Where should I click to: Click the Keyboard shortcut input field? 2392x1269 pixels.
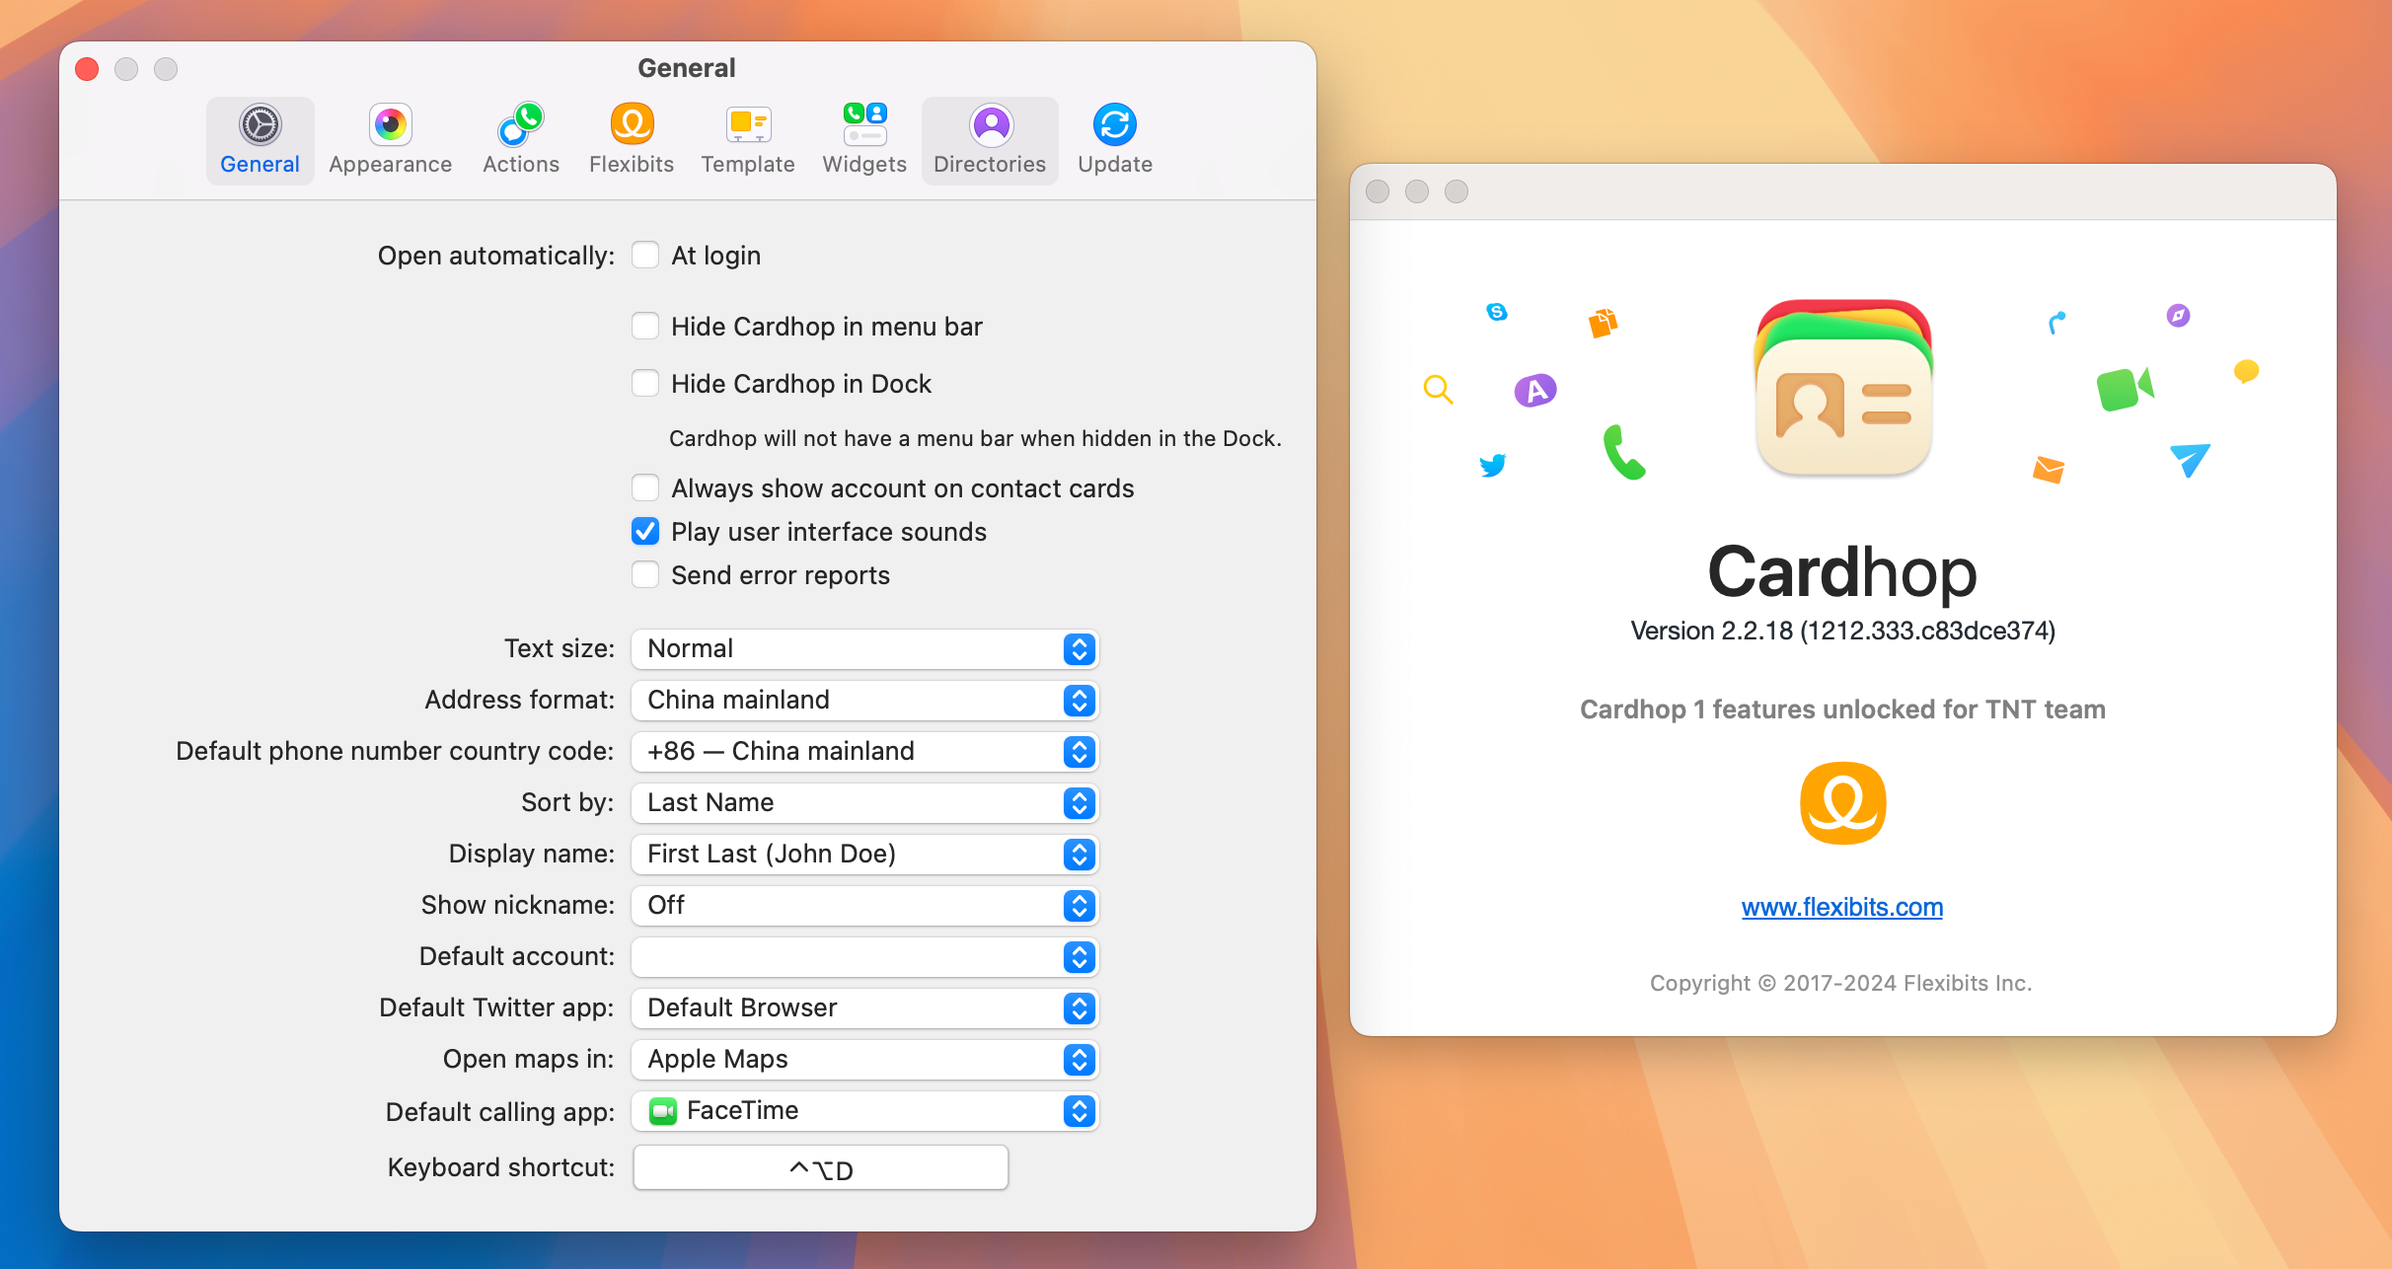(x=819, y=1166)
